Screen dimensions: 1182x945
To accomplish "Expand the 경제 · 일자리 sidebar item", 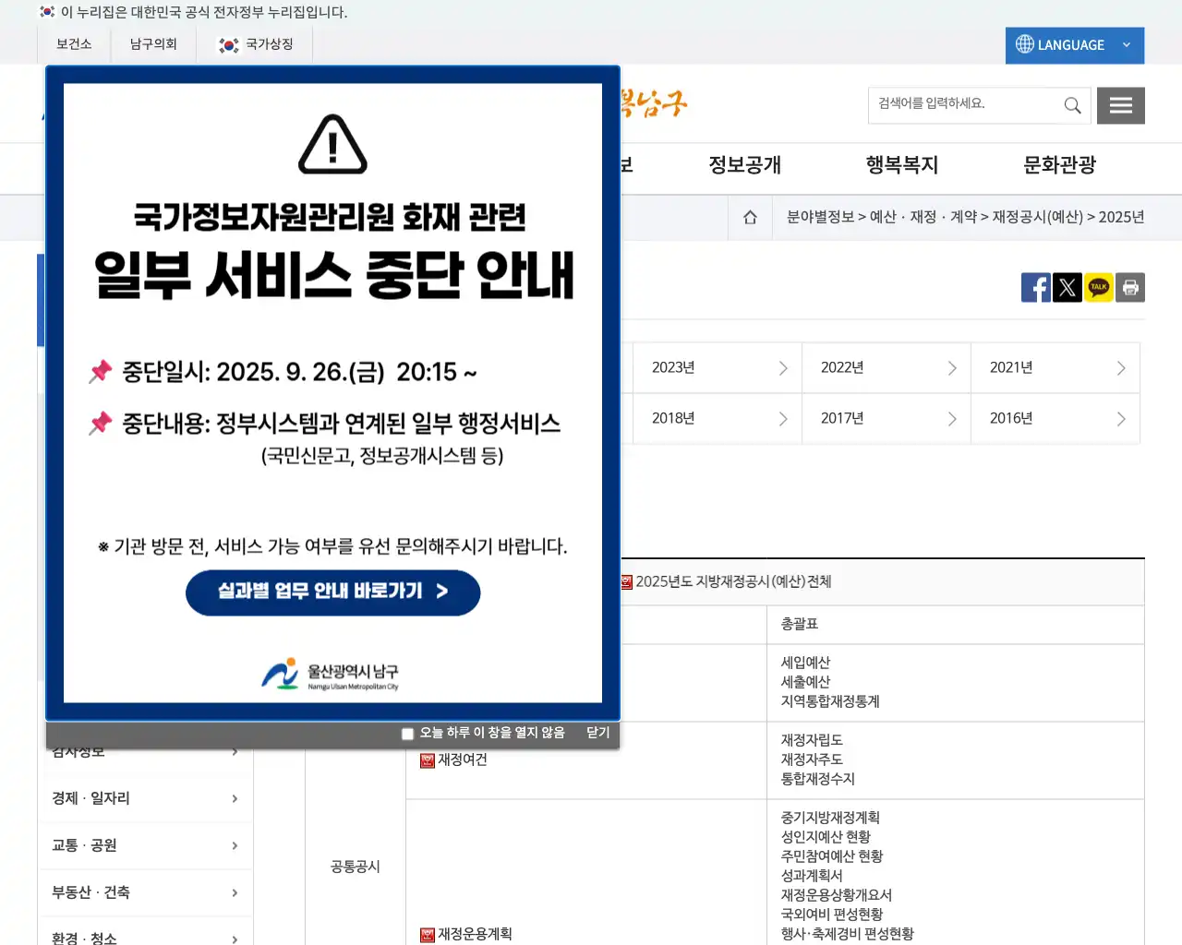I will click(x=145, y=798).
